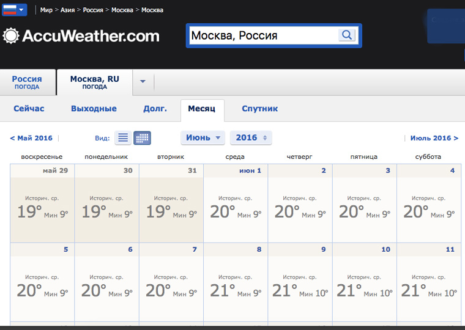Click the Азия breadcrumb link
This screenshot has width=465, height=330.
(x=68, y=10)
